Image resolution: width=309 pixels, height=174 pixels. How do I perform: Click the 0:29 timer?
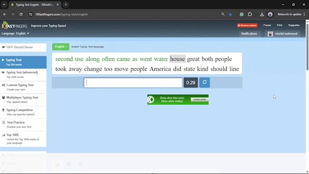click(190, 83)
